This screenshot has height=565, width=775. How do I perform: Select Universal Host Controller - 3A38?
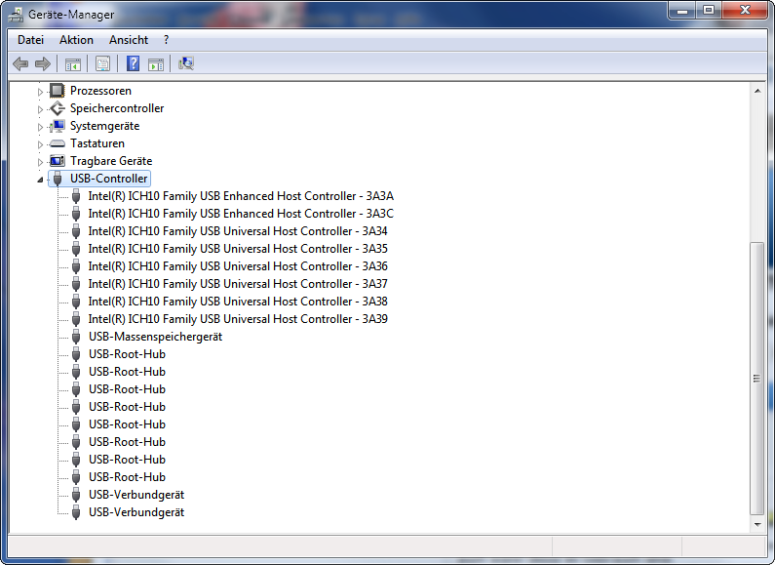(x=238, y=302)
